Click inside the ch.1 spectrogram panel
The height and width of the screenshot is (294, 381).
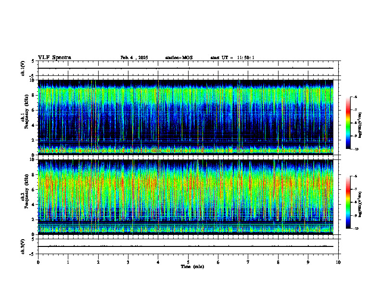tap(186, 117)
